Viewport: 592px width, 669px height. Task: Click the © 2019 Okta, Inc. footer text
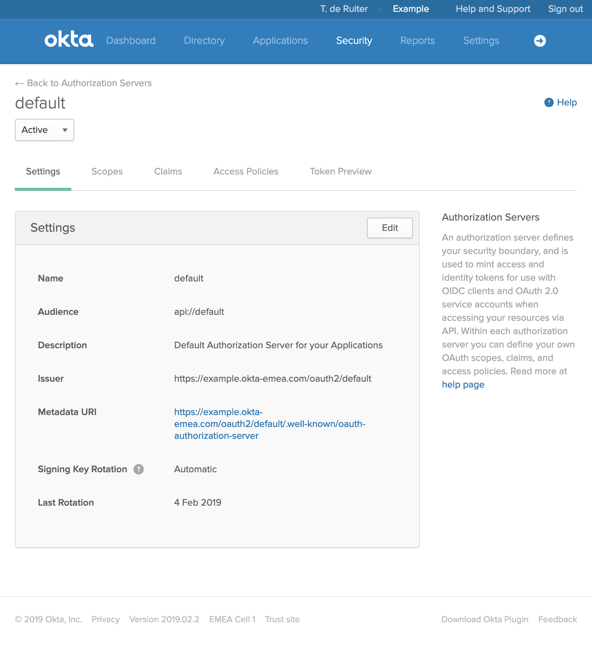point(48,619)
